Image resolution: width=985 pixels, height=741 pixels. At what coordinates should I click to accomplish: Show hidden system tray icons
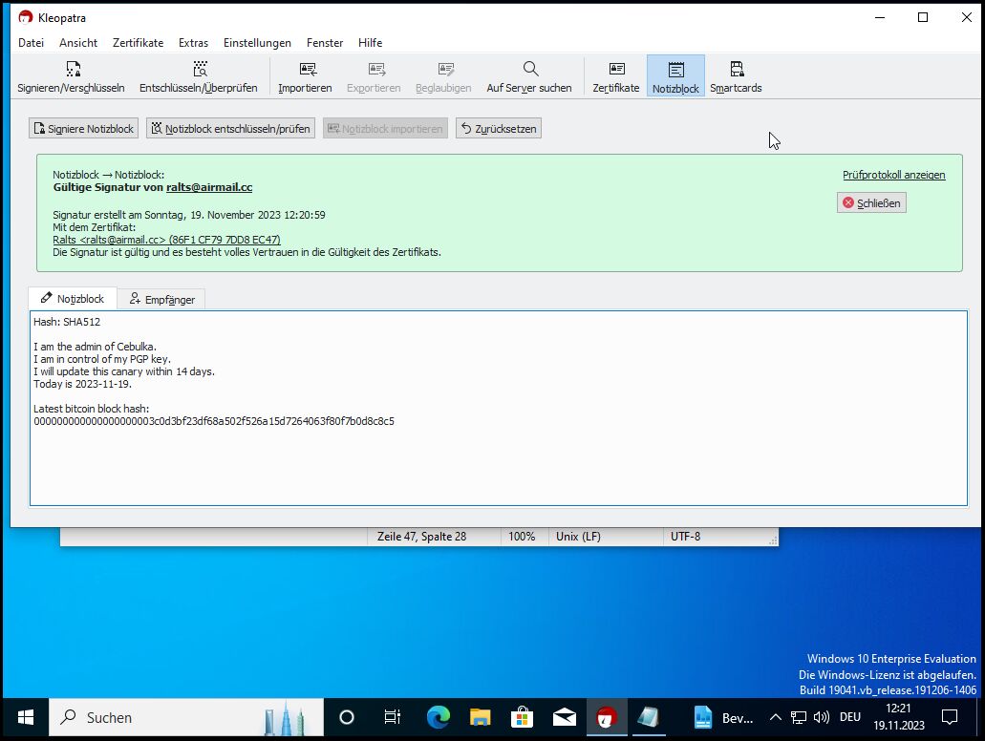click(775, 717)
